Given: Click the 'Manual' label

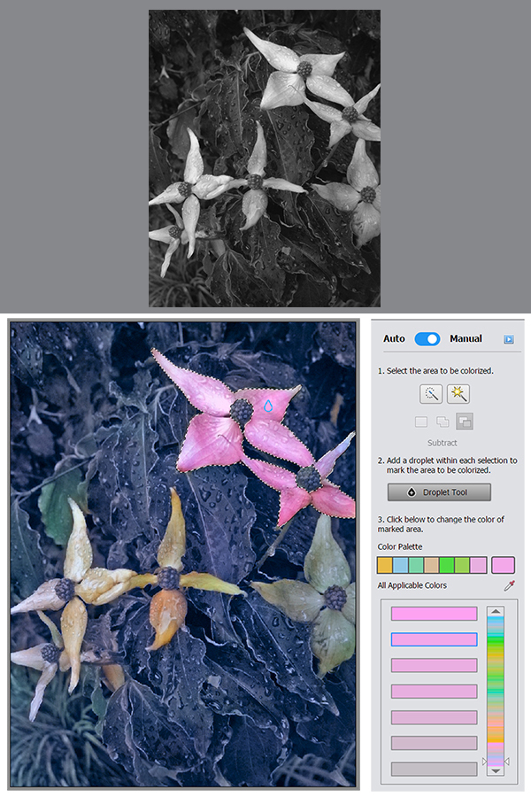Looking at the screenshot, I should pyautogui.click(x=466, y=338).
